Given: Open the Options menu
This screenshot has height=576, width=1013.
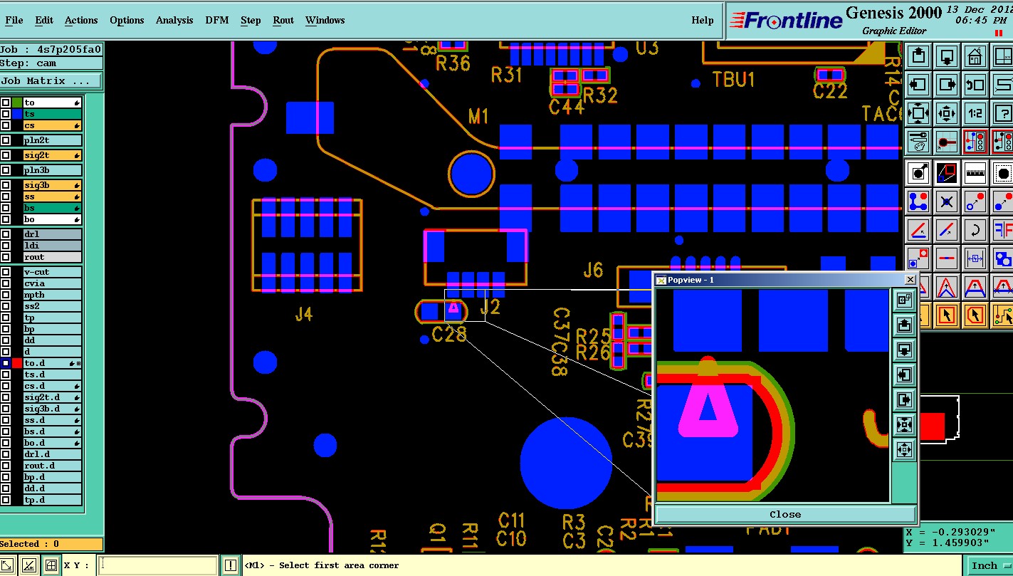Looking at the screenshot, I should point(127,20).
